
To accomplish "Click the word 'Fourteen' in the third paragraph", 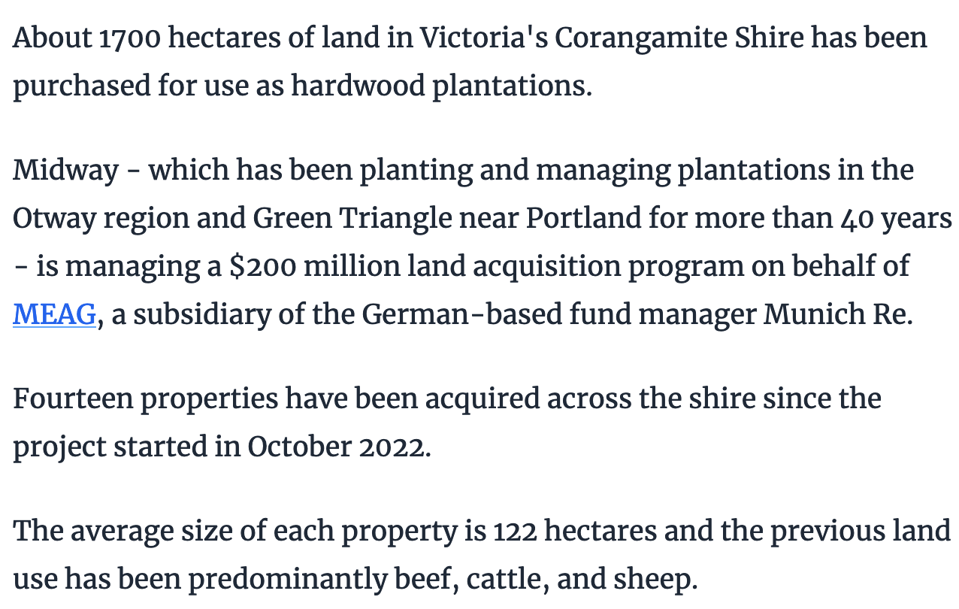I will pos(72,398).
